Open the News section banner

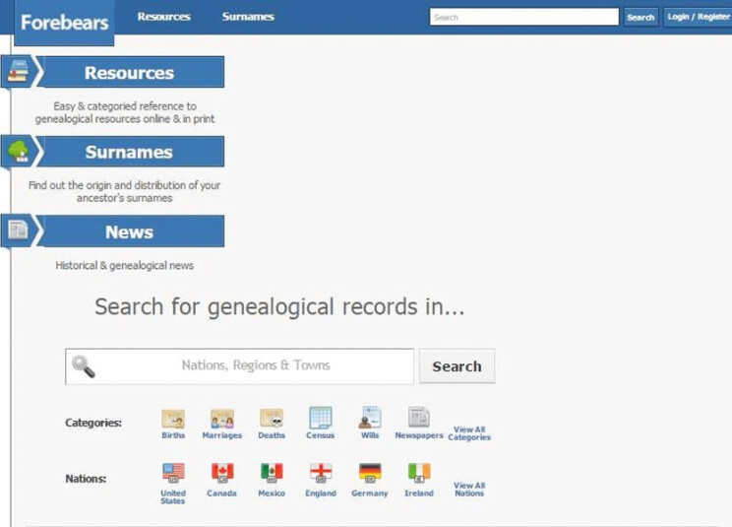tap(129, 232)
